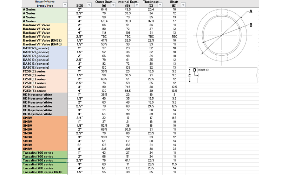Select thickness cell 20.4
The image size is (281, 175).
(x=151, y=9)
